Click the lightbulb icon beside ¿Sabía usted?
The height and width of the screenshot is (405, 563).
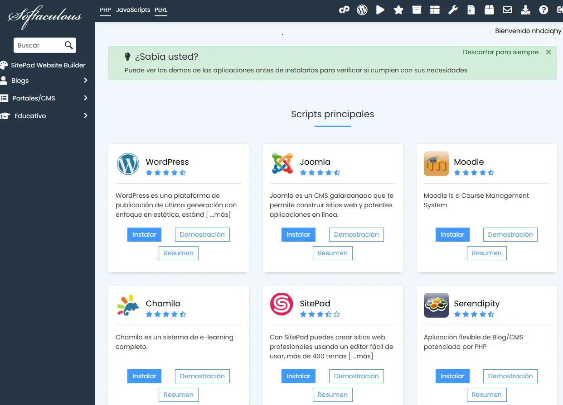click(x=127, y=57)
